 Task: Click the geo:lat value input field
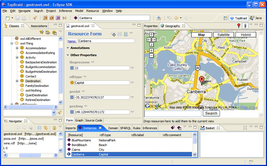pyautogui.click(x=102, y=97)
